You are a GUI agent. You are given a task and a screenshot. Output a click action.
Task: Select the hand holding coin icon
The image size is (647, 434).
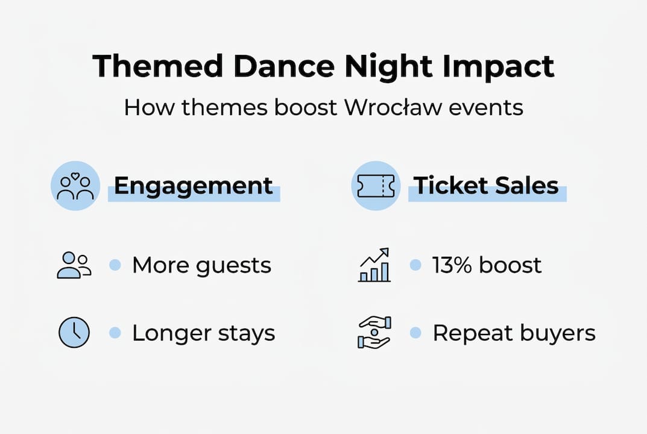click(374, 333)
